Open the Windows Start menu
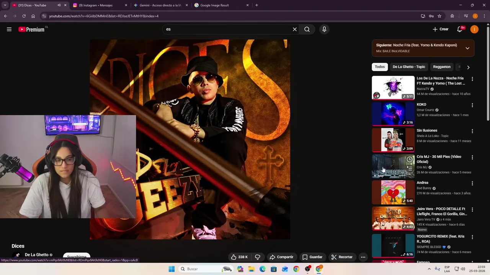 point(171,269)
